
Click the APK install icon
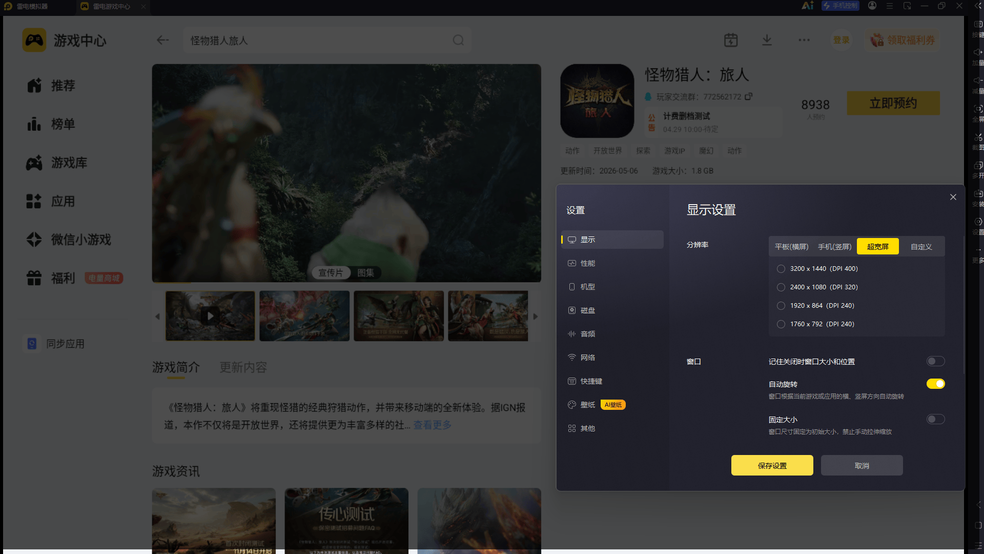coord(978,194)
